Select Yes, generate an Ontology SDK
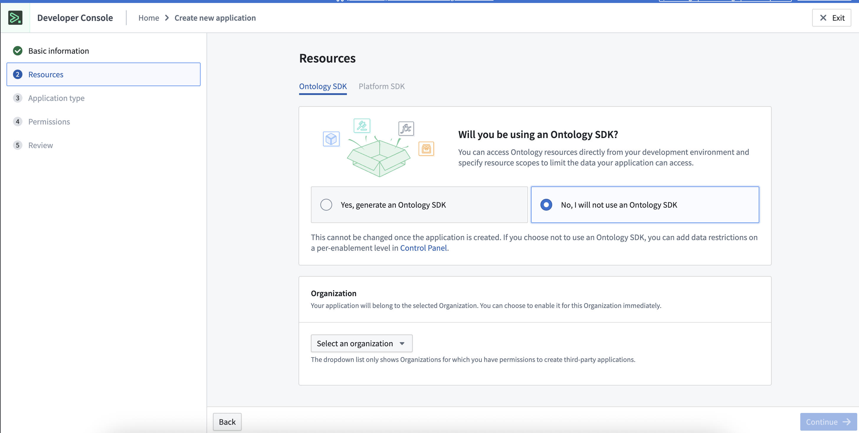 pos(326,205)
